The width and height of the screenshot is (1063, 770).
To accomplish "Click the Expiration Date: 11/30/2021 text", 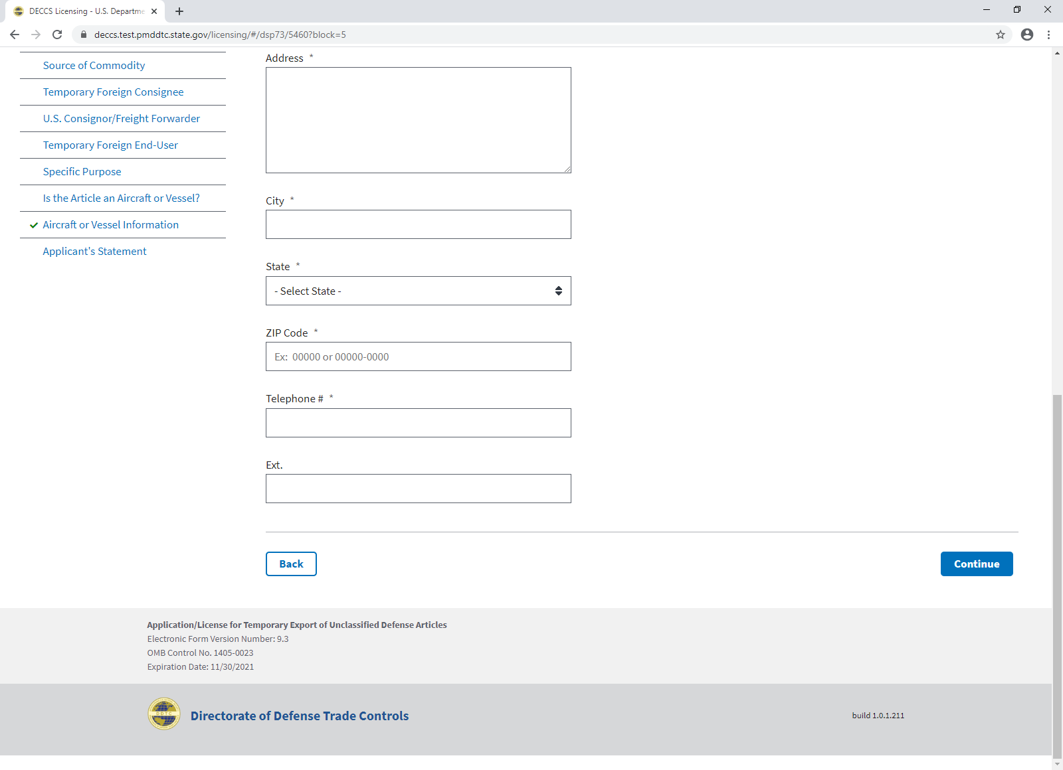I will 201,667.
